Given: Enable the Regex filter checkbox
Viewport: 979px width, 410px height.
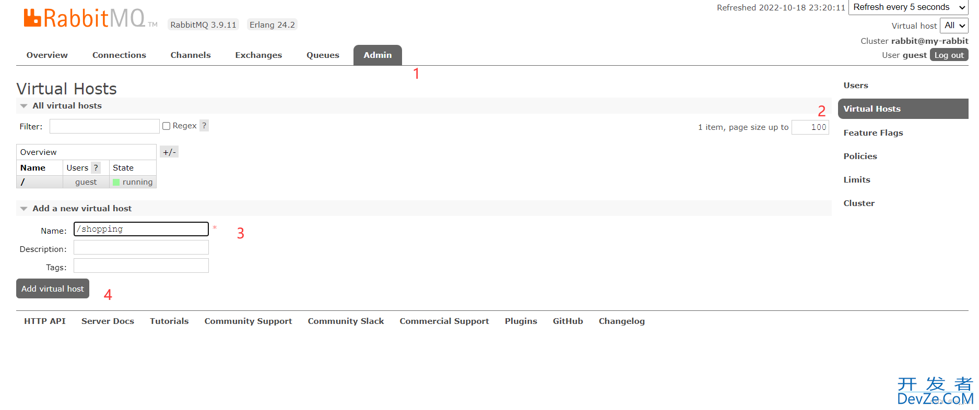Looking at the screenshot, I should pos(166,126).
